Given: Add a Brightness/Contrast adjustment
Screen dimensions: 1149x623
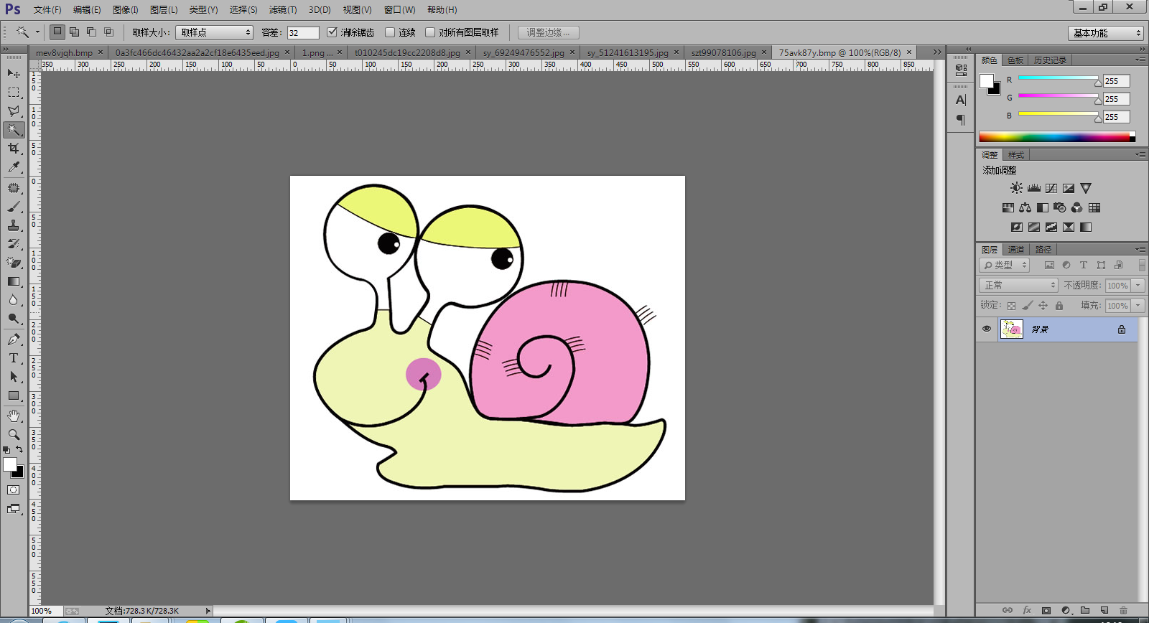Looking at the screenshot, I should [1016, 188].
